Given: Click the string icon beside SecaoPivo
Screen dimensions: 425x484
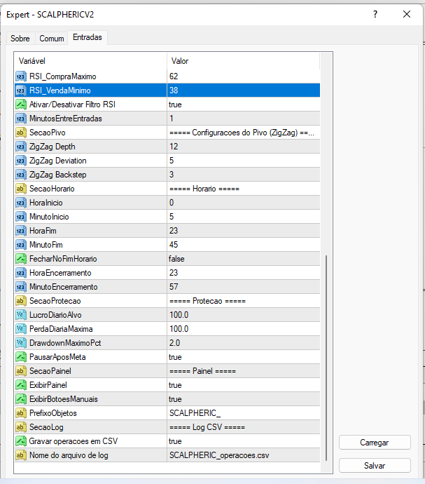Looking at the screenshot, I should pyautogui.click(x=20, y=133).
